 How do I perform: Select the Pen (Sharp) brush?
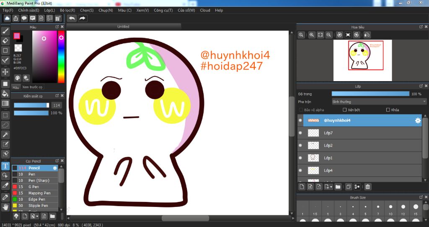point(35,181)
